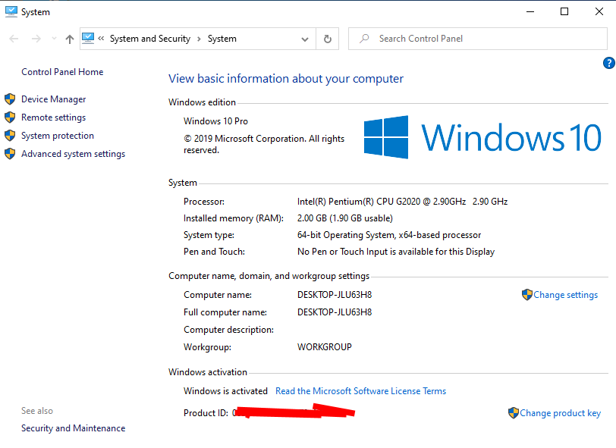The width and height of the screenshot is (616, 448).
Task: Click the System window title icon
Action: pyautogui.click(x=11, y=12)
